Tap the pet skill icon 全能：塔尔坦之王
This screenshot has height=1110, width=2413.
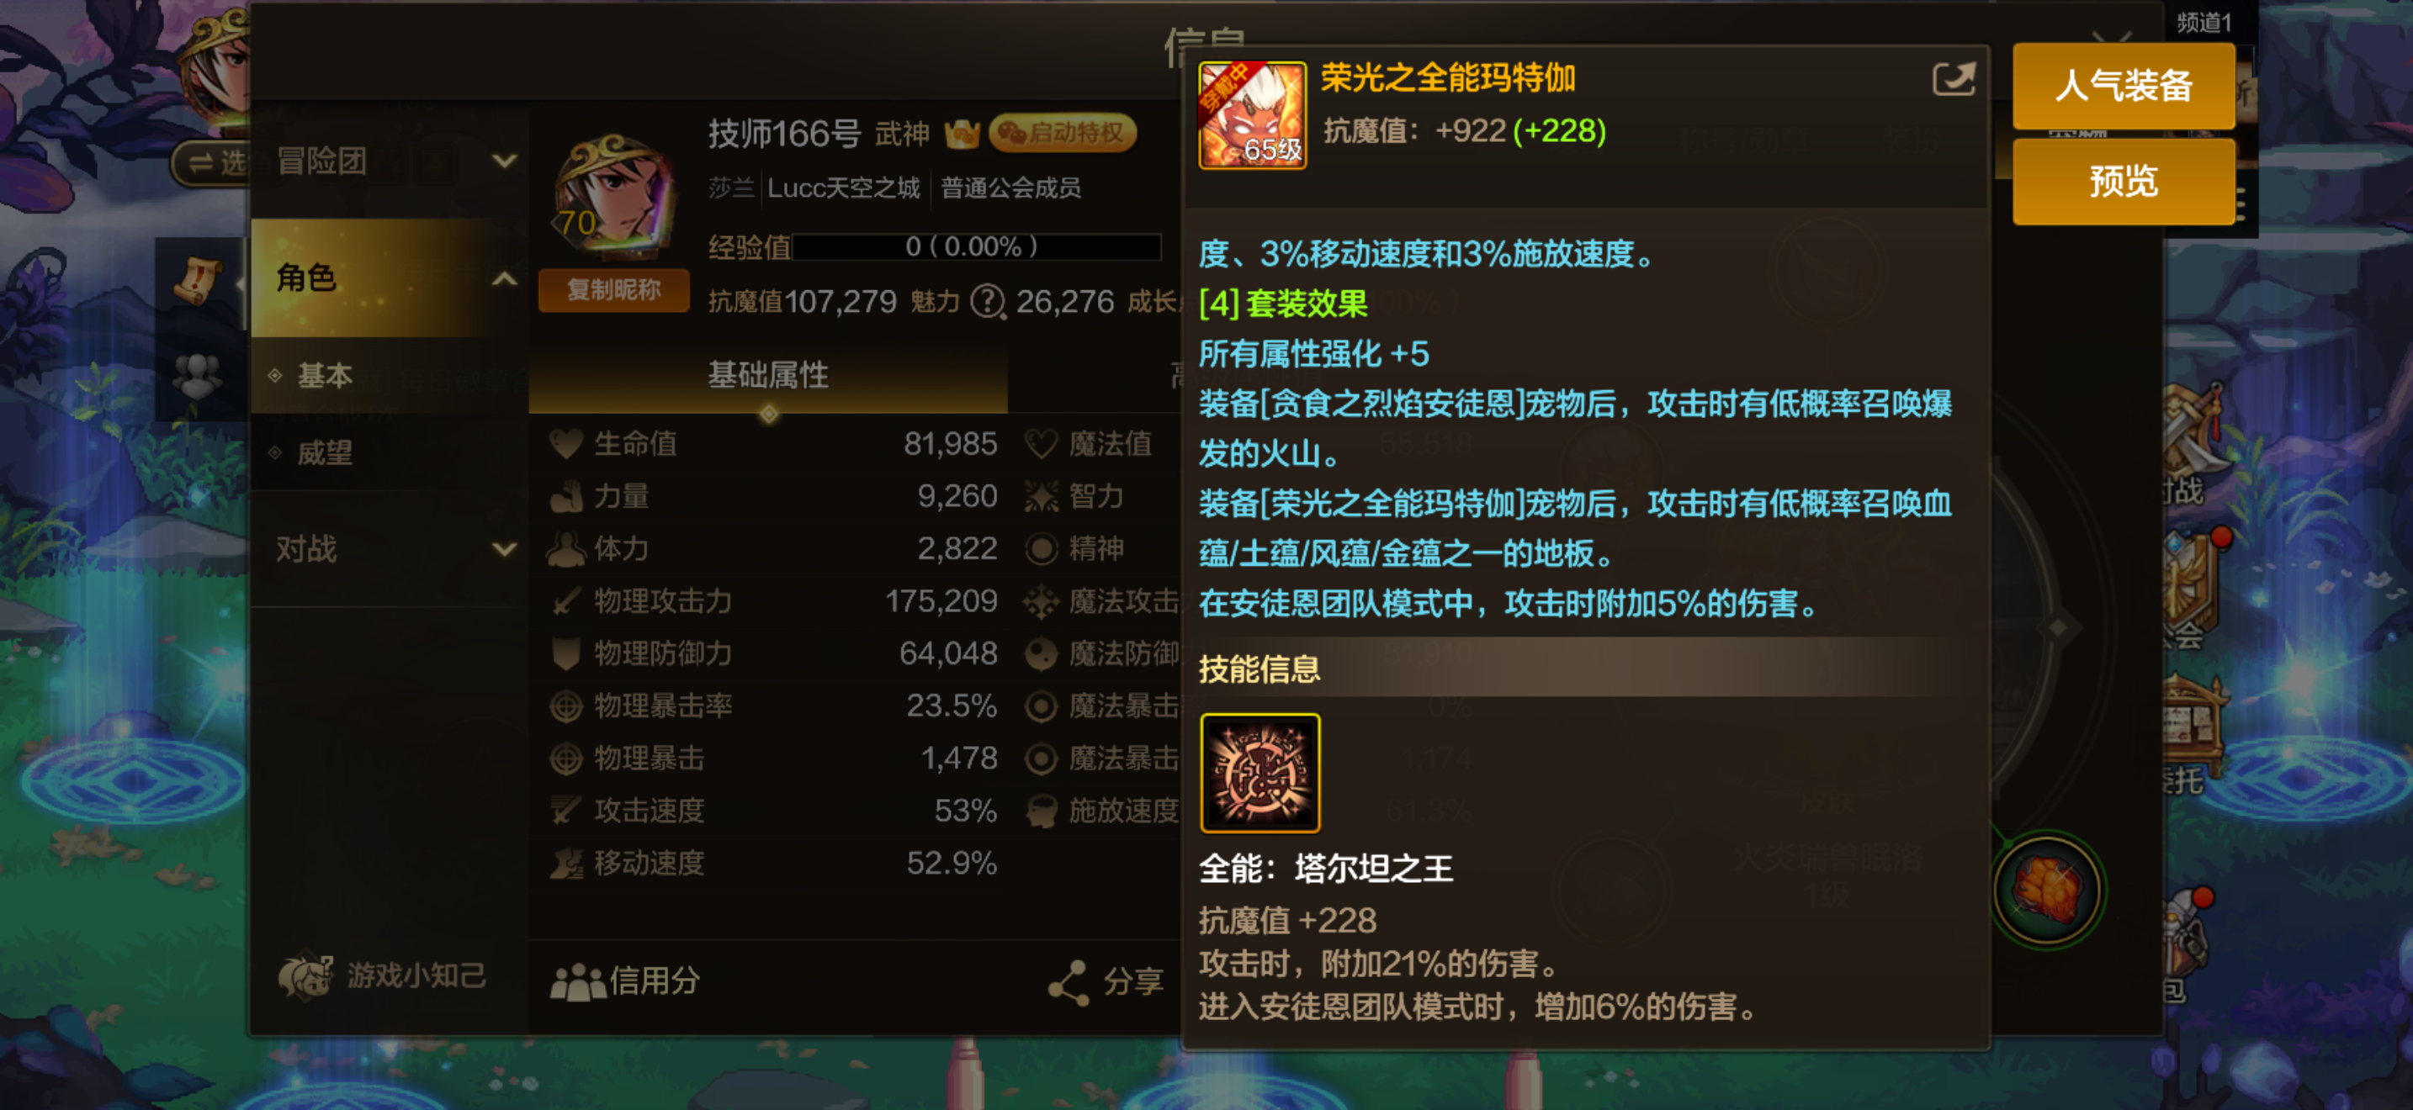(1260, 773)
